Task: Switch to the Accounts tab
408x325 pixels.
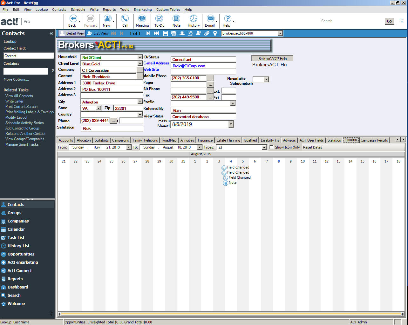Action: click(66, 140)
